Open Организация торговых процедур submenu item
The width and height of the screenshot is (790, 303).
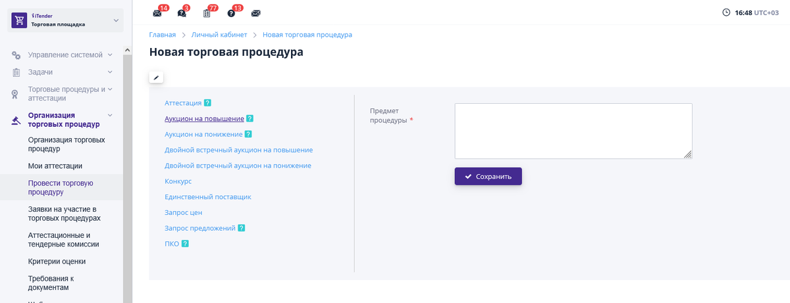pyautogui.click(x=66, y=144)
